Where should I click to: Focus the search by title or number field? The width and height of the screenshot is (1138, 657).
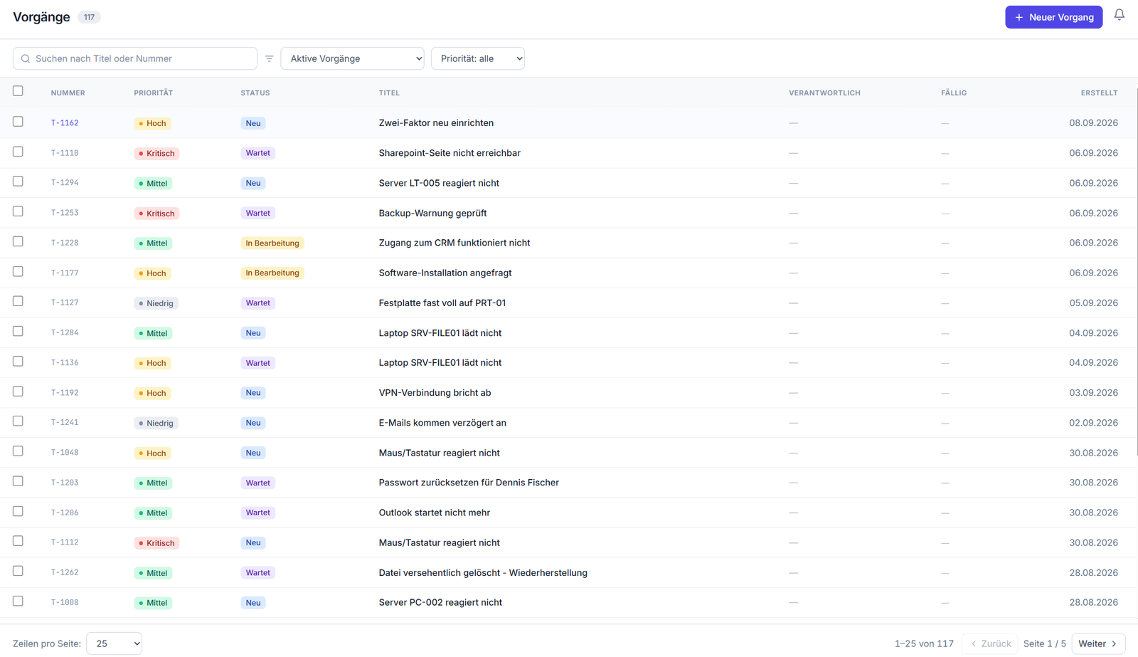pyautogui.click(x=135, y=58)
